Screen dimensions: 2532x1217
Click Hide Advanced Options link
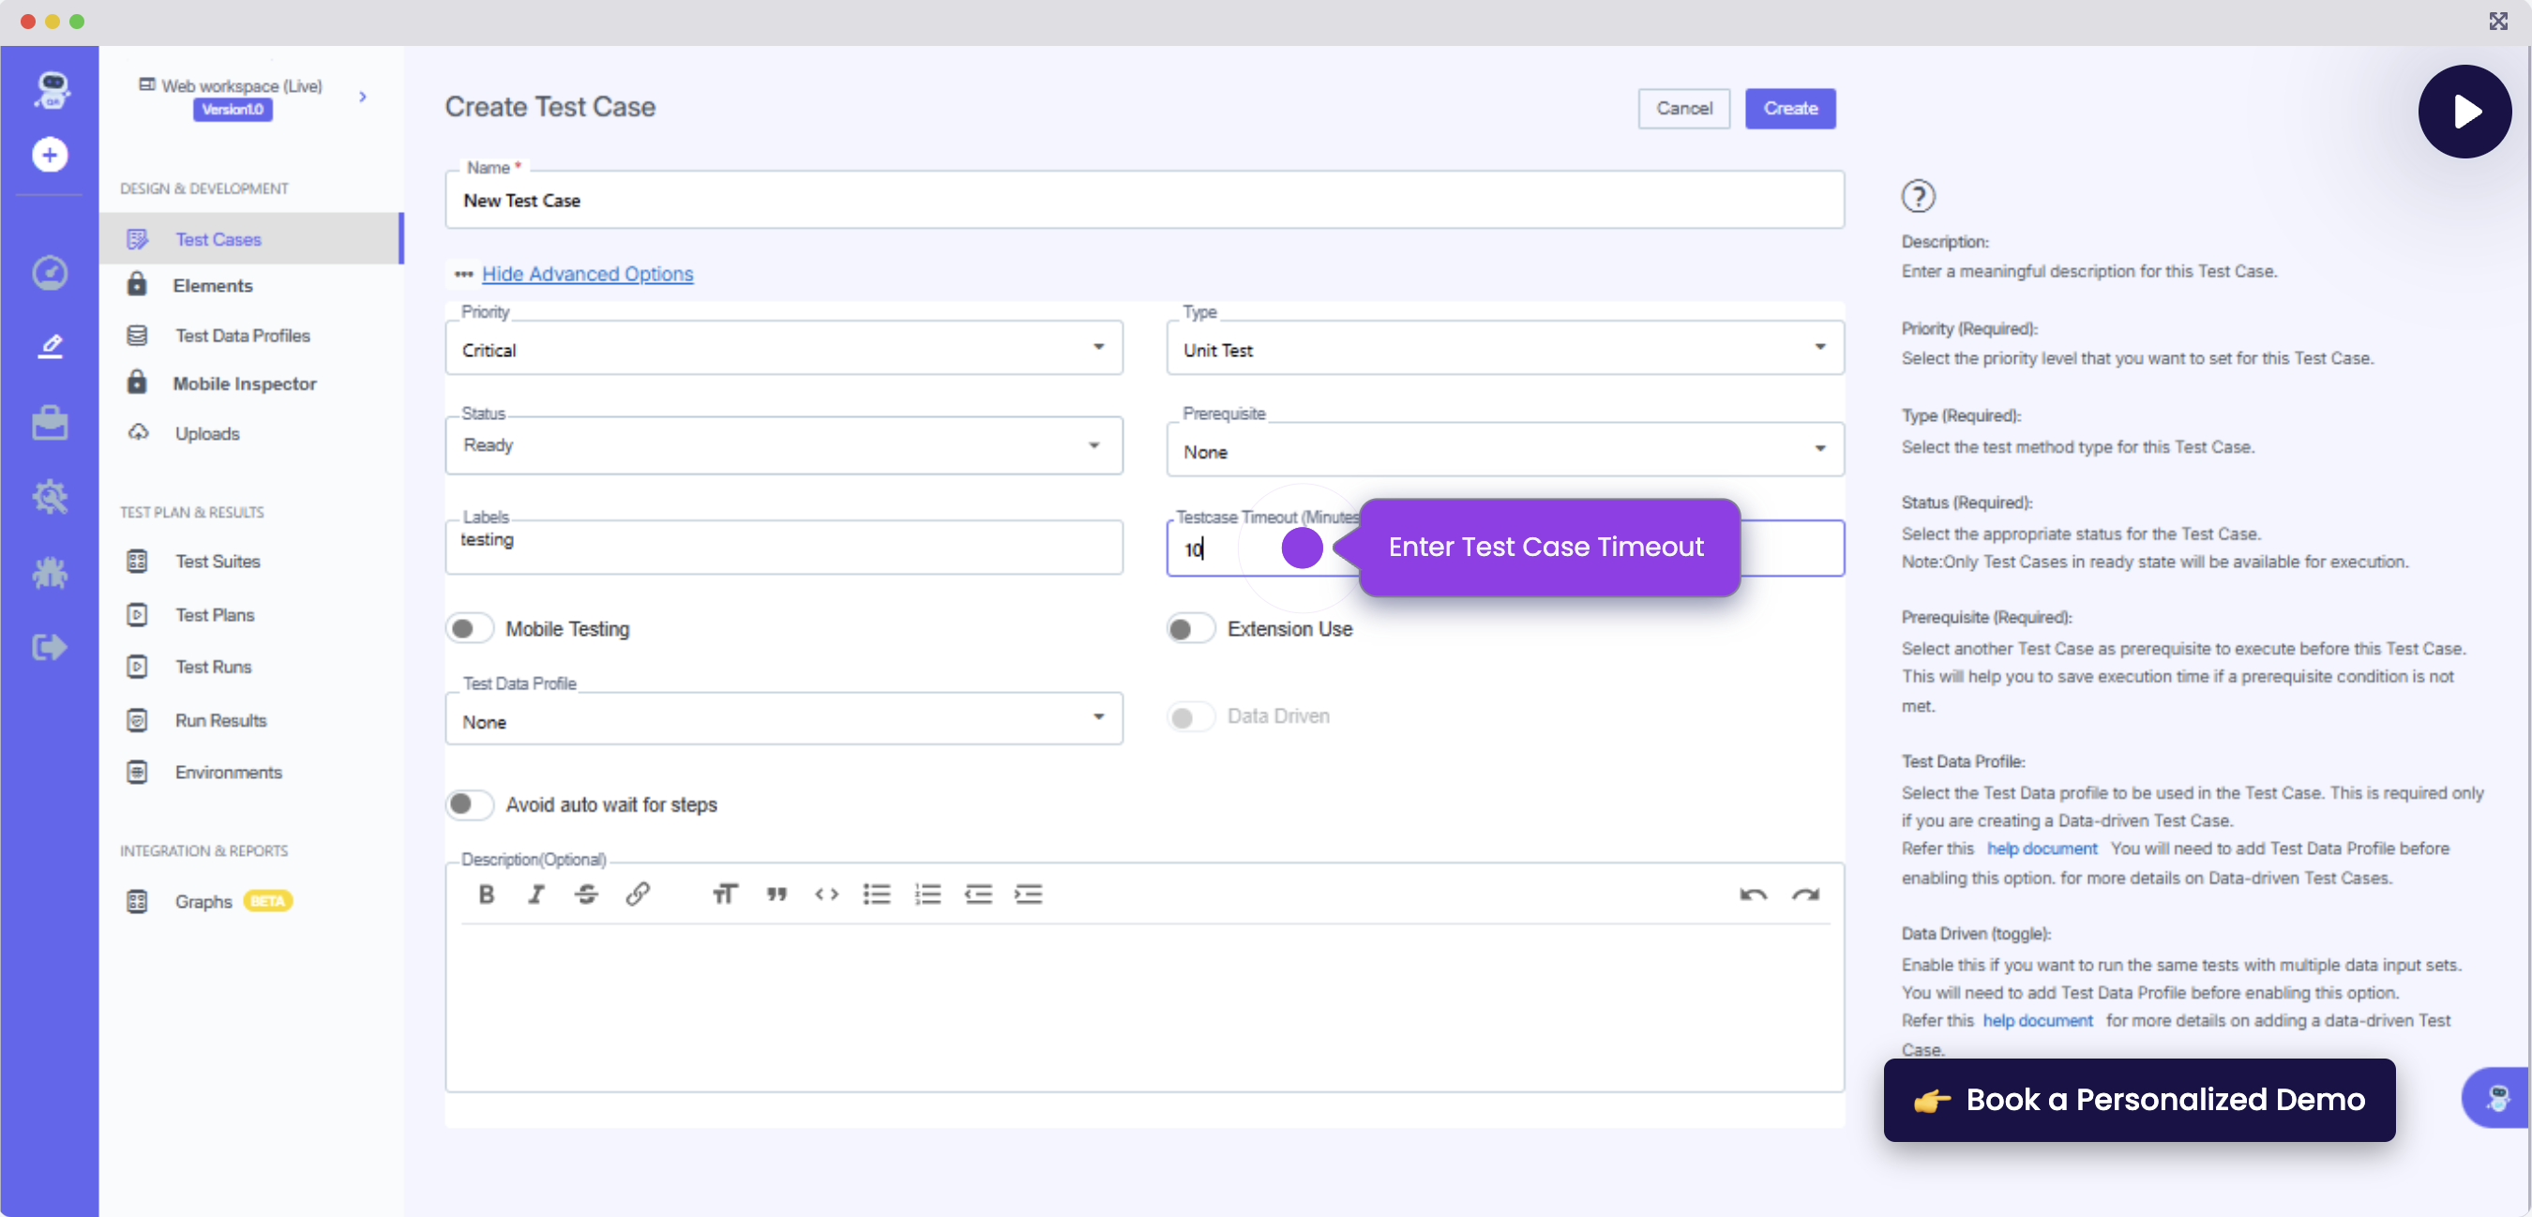(587, 273)
